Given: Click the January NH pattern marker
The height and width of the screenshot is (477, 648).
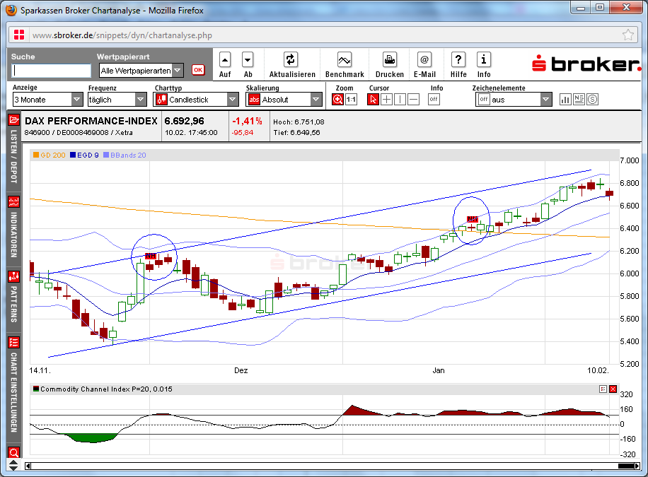Looking at the screenshot, I should click(x=472, y=219).
